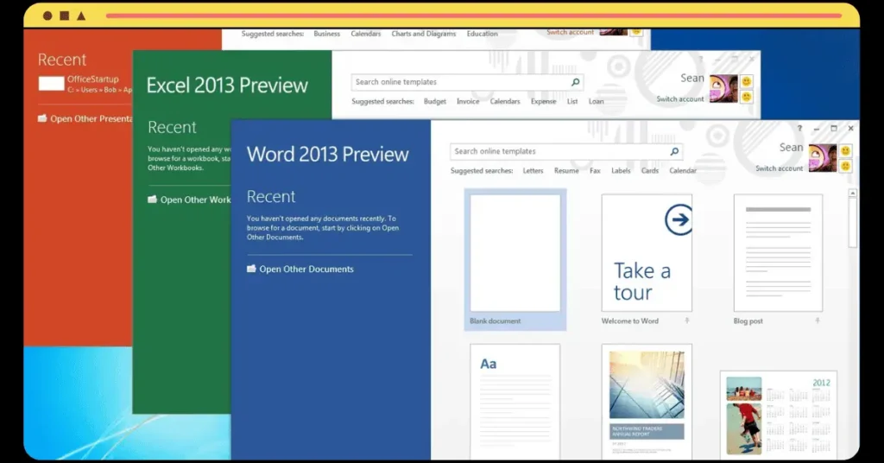Viewport: 884px width, 463px height.
Task: Click the Labels suggested search in Word
Action: click(621, 170)
